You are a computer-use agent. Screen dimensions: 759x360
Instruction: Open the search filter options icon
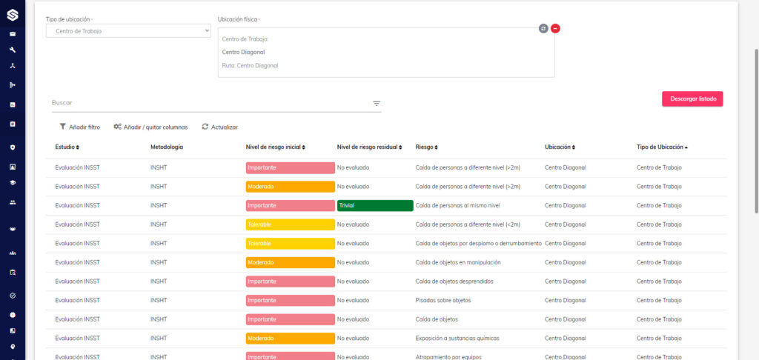coord(377,104)
